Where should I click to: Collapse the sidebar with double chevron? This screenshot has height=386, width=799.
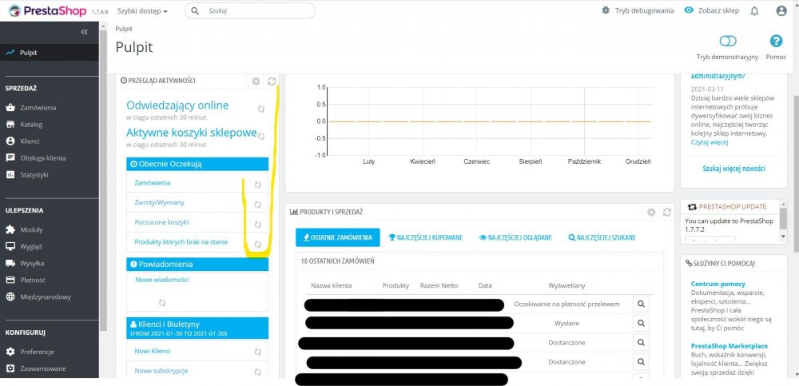[x=85, y=32]
